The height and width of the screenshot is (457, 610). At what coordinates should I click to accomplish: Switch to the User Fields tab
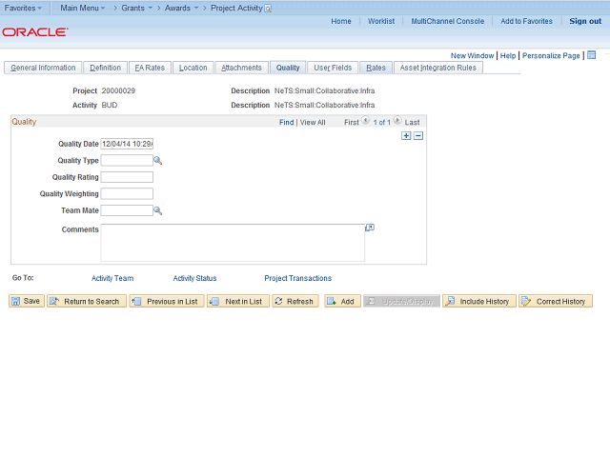pyautogui.click(x=333, y=68)
